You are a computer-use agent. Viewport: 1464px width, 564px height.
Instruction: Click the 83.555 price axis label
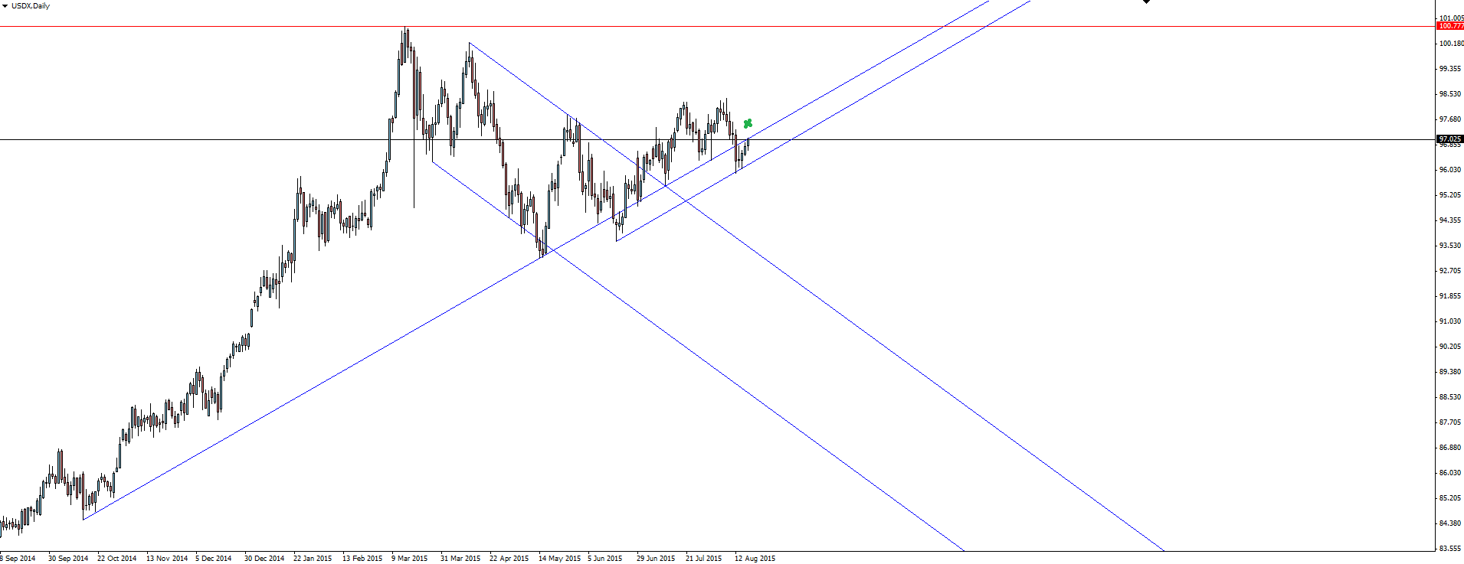tap(1451, 549)
